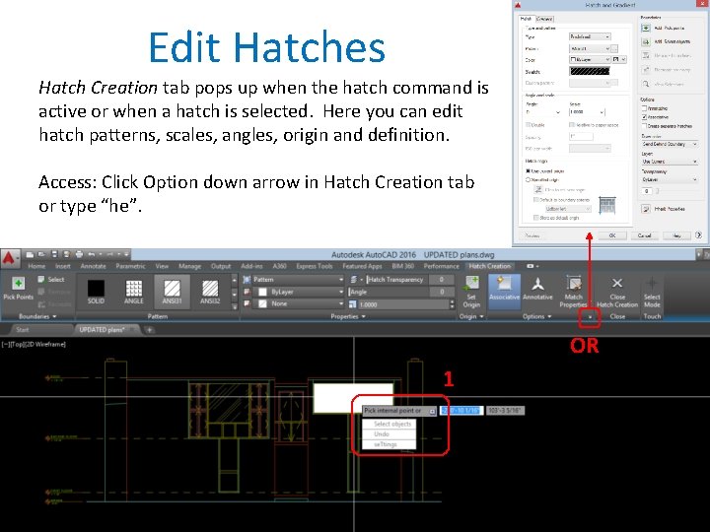
Task: Click the white ByLayer color swatch
Action: coord(262,292)
